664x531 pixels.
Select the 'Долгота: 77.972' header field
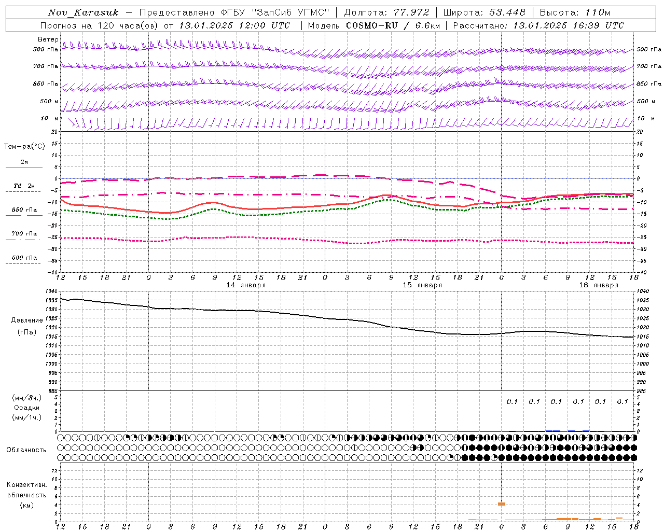tap(387, 12)
